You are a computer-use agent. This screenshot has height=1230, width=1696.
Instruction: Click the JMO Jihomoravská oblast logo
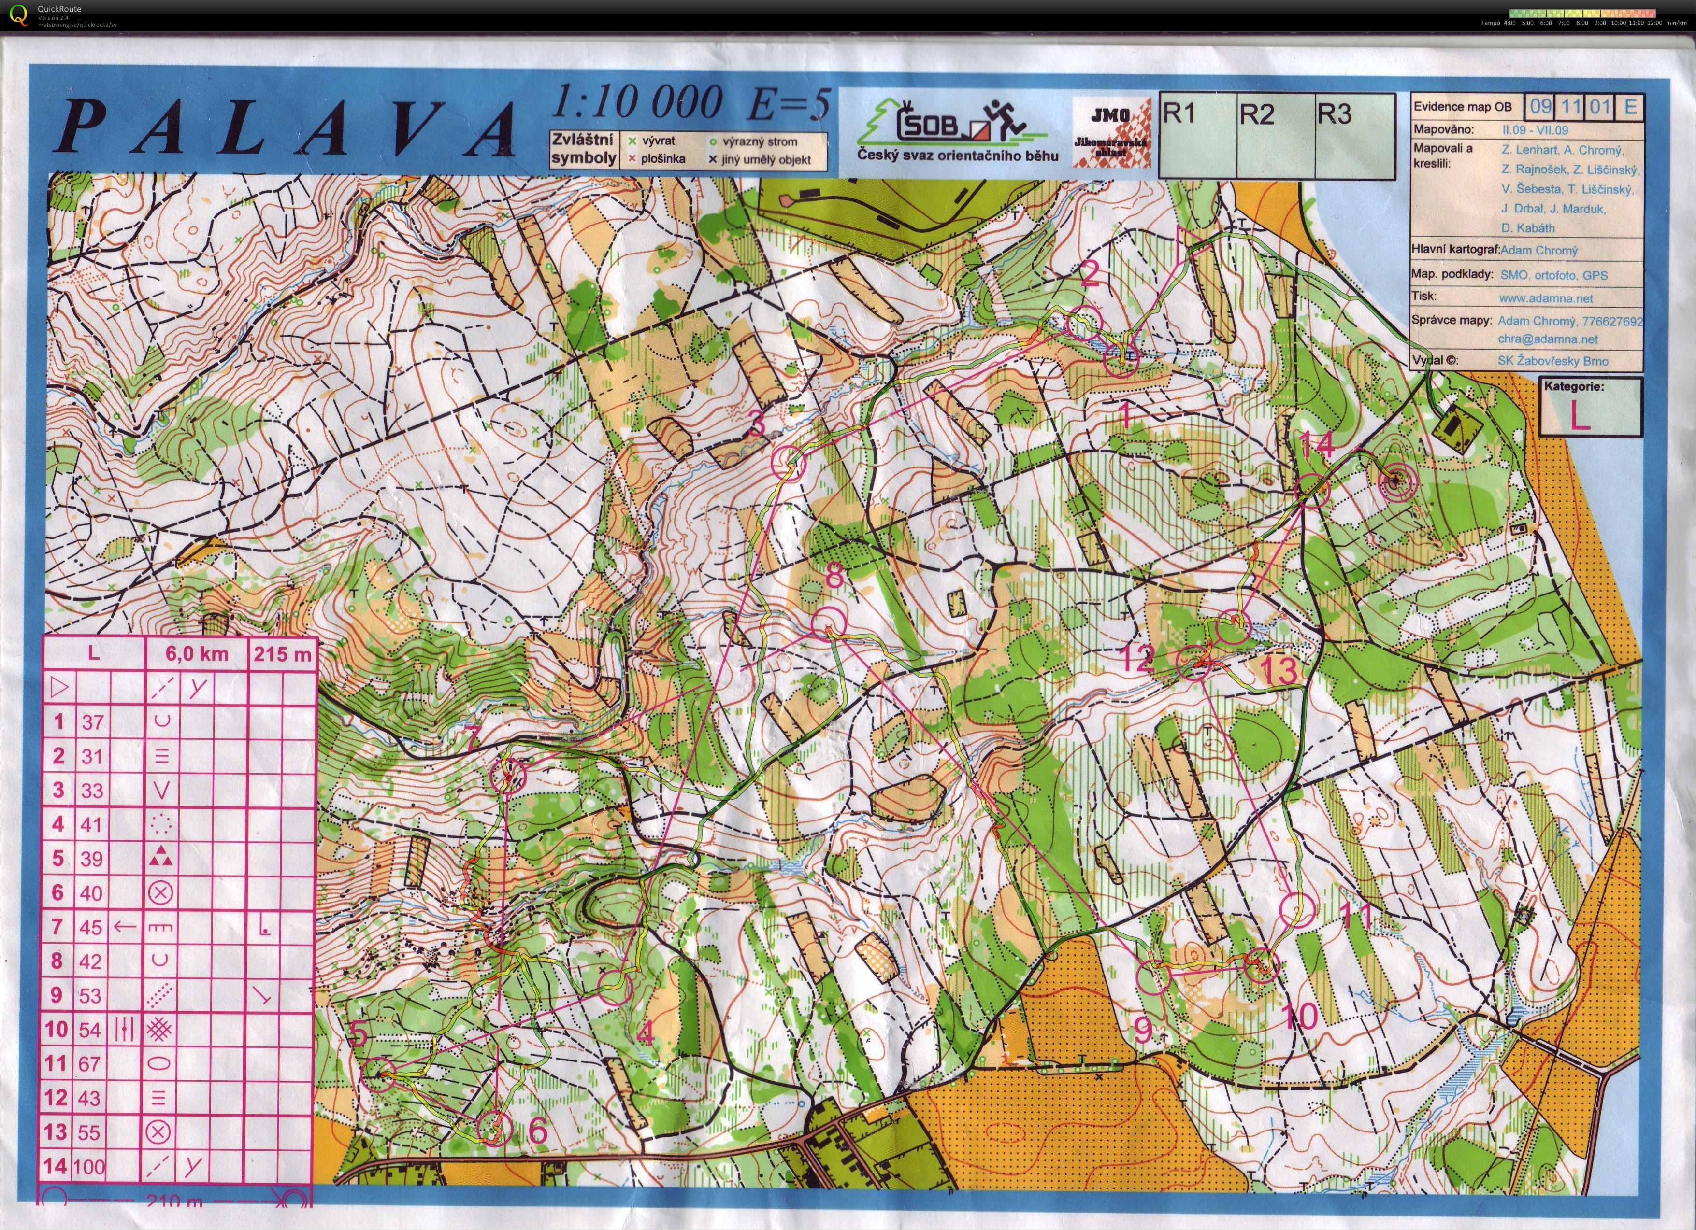pos(1113,132)
